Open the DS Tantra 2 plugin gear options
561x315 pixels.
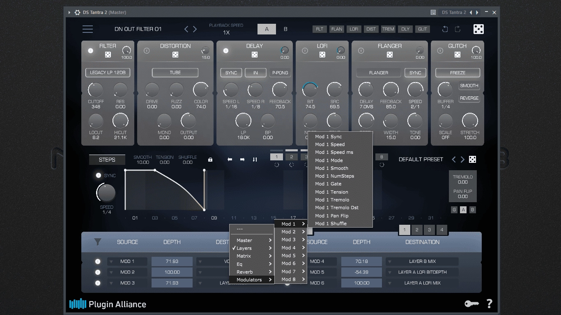tap(77, 12)
